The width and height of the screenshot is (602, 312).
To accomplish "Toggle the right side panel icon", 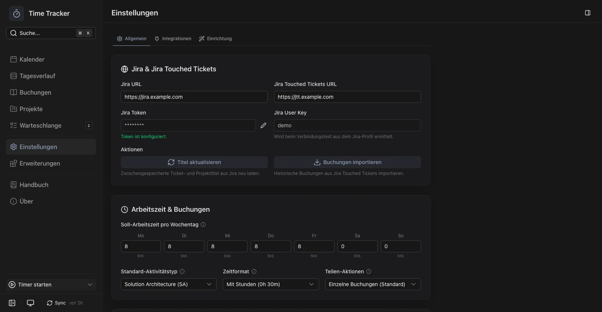I will [588, 13].
